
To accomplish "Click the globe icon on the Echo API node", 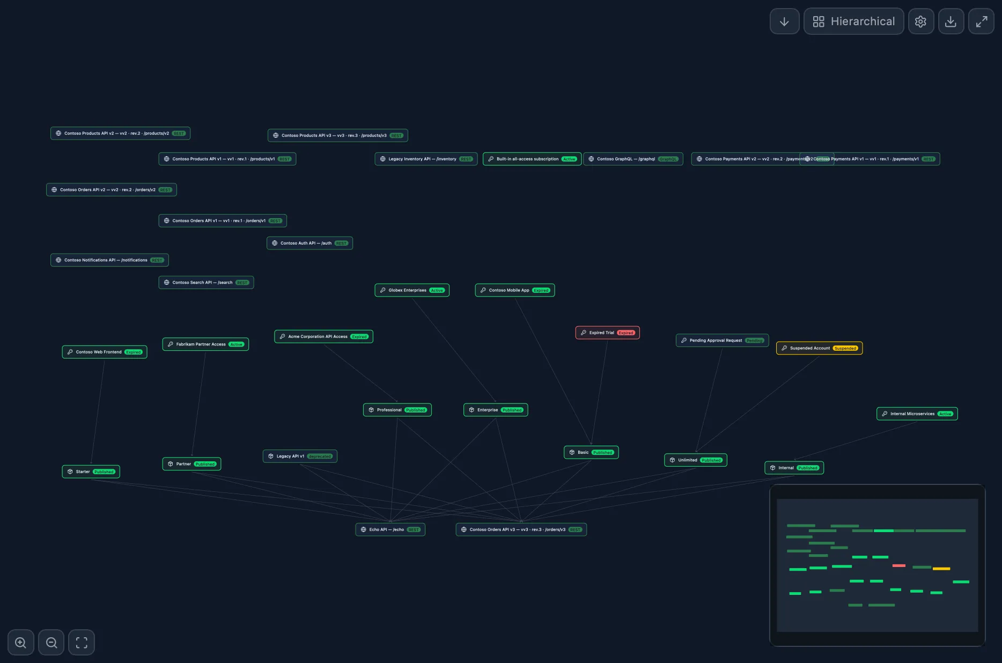I will point(363,529).
